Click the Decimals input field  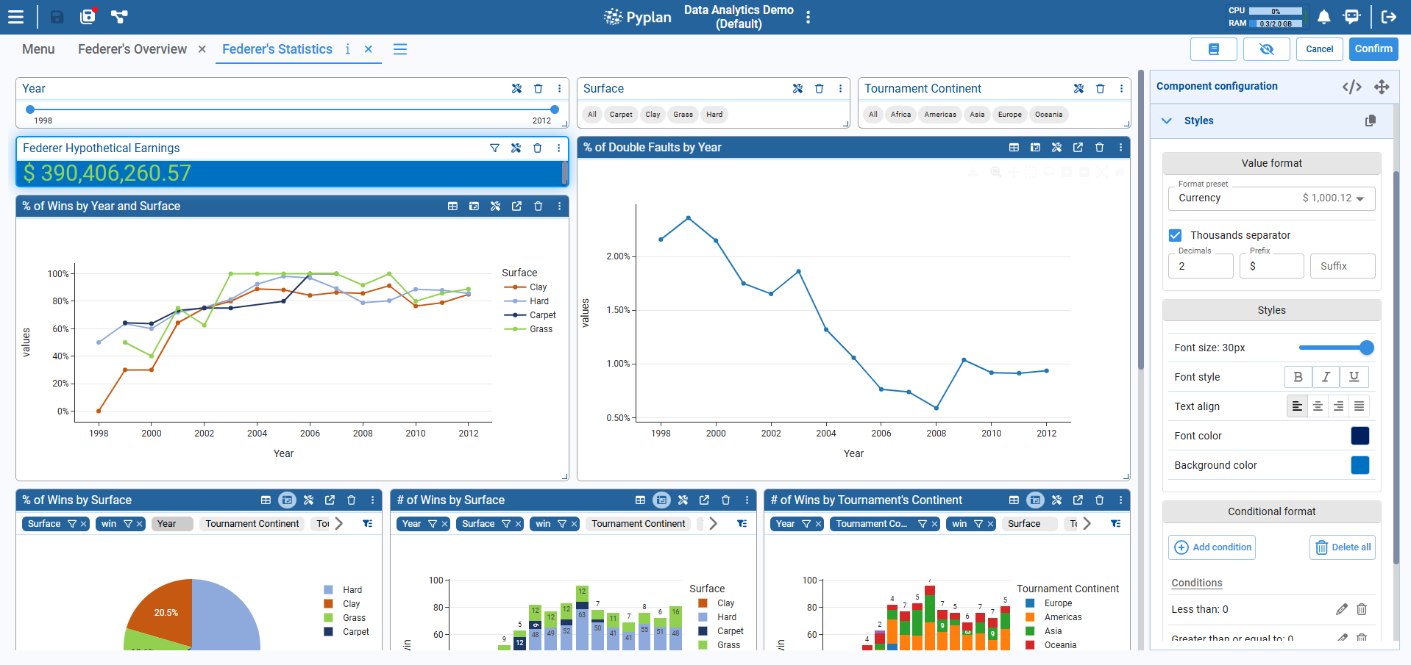point(1200,266)
